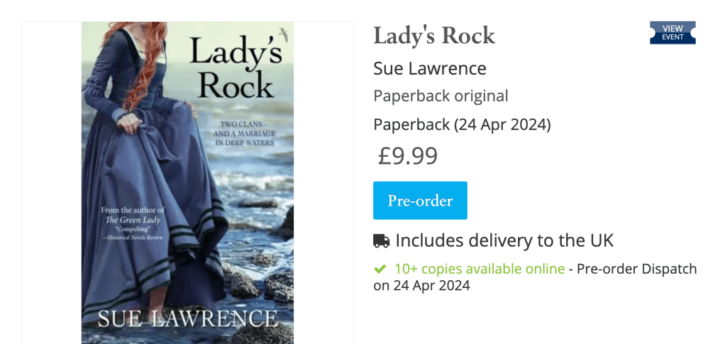Click the Includes delivery to the UK text

click(x=504, y=240)
